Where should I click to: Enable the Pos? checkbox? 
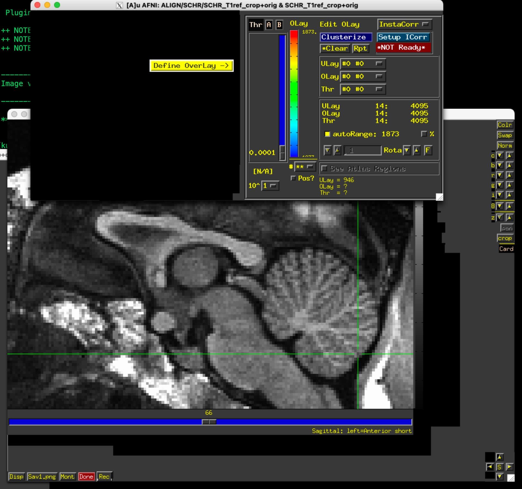(293, 178)
